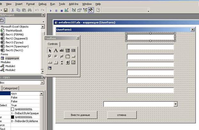The width and height of the screenshot is (199, 130).
Task: Select the CheckBox tool in Toolbox
Action: coord(50,56)
